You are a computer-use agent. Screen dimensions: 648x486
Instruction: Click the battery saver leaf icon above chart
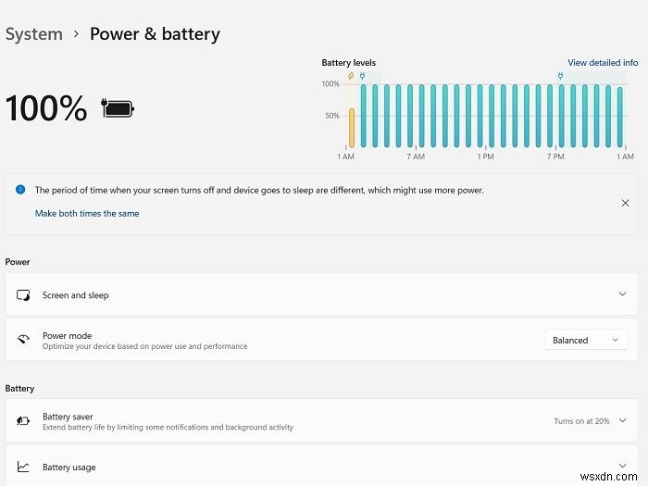pos(351,76)
